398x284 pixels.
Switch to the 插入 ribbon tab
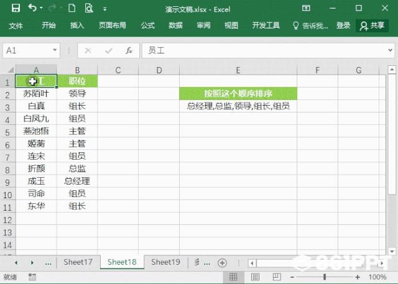(x=77, y=25)
